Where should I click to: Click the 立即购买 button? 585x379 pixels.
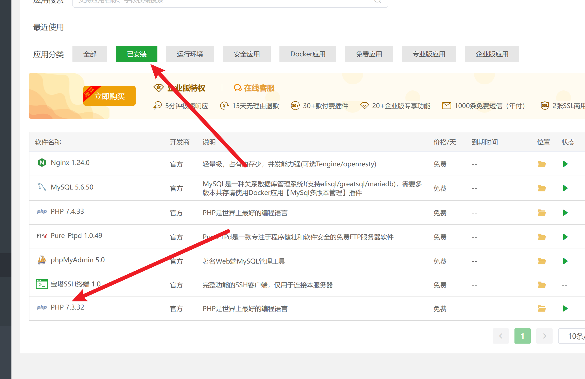[x=109, y=96]
